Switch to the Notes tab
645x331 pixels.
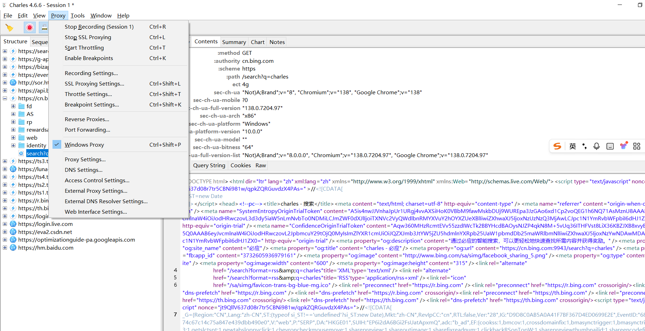(277, 42)
